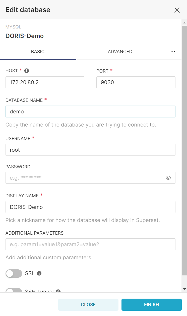Click the scrollbar up arrow
Viewport: 187px width, 316px height.
[184, 23]
